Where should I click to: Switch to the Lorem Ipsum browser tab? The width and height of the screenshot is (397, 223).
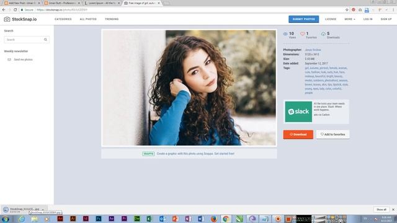[102, 3]
